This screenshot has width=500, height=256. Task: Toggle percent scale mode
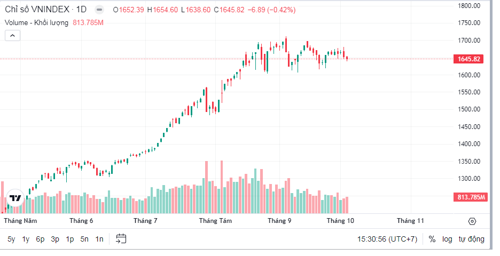(432, 239)
